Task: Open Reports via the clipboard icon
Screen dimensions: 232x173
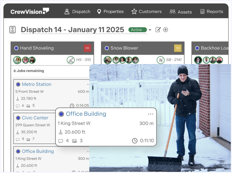Action: point(202,12)
